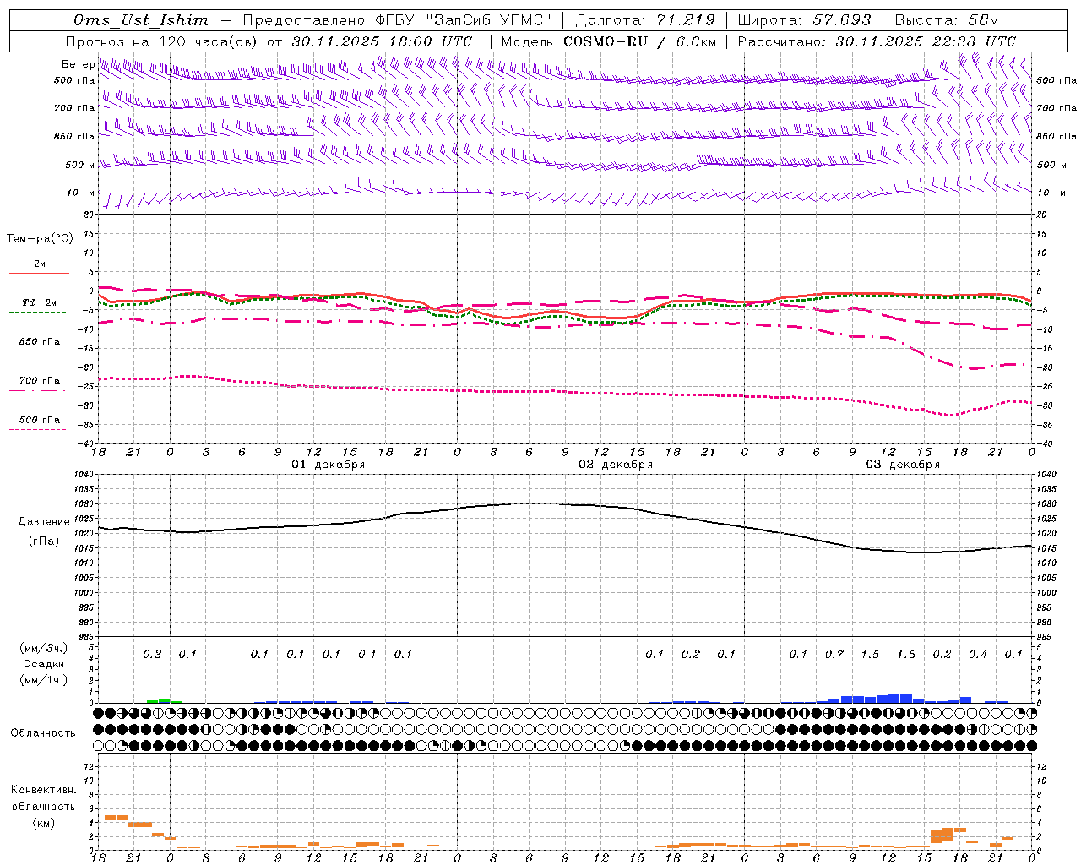Image resolution: width=1081 pixels, height=865 pixels.
Task: Click the green precipitation bar near hour 0
Action: tap(164, 701)
